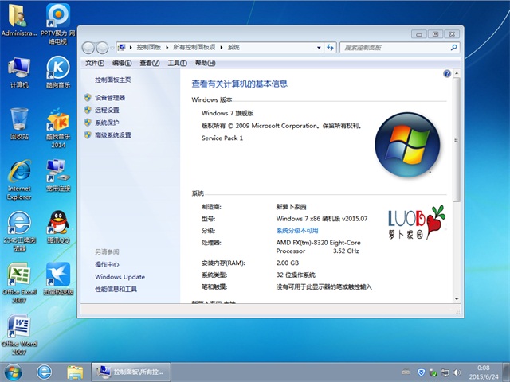Viewport: 510px width, 382px height.
Task: Open 系统保护 link
Action: (107, 123)
